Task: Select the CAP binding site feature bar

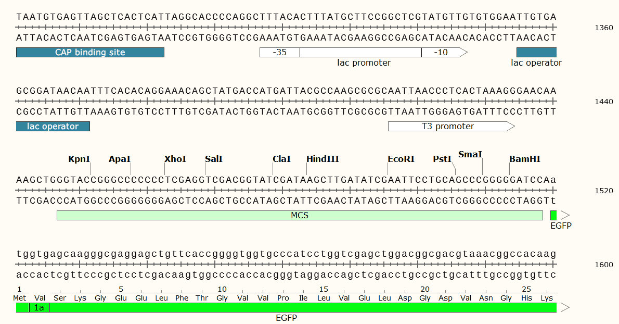Action: pyautogui.click(x=90, y=52)
